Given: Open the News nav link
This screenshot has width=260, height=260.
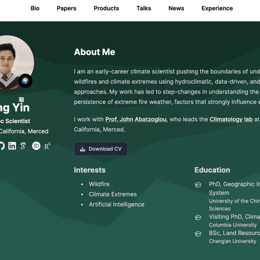Looking at the screenshot, I should (176, 8).
